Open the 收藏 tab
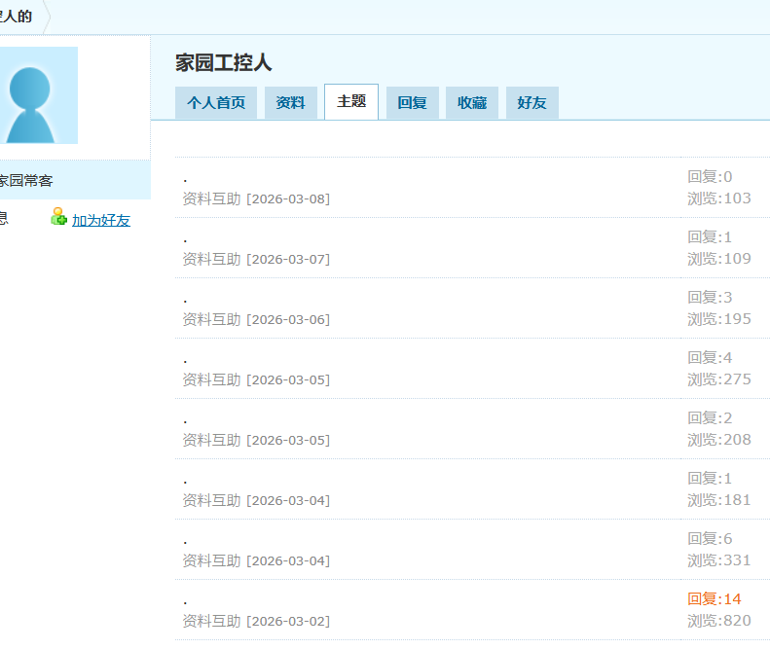Viewport: 770px width, 649px height. pyautogui.click(x=472, y=103)
